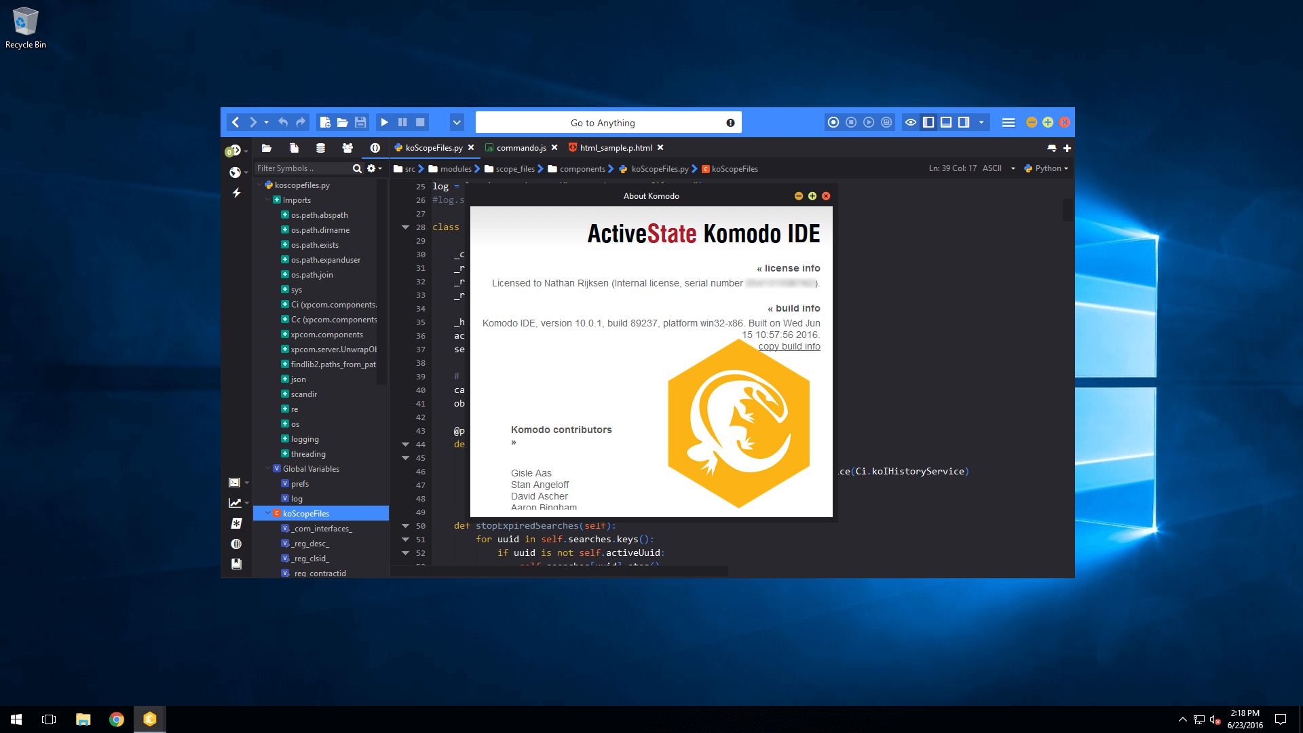The image size is (1303, 733).
Task: Click the copy build info link
Action: (x=789, y=346)
